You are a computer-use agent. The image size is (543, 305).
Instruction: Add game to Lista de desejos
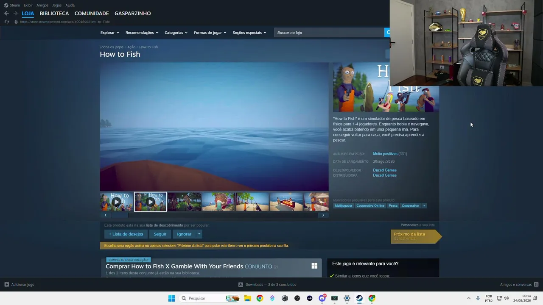[126, 234]
